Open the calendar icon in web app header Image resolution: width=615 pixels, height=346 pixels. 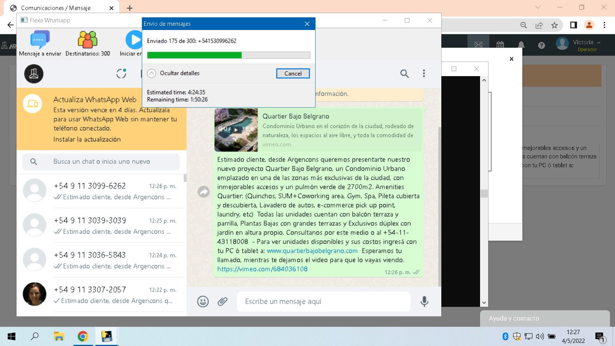pos(500,45)
